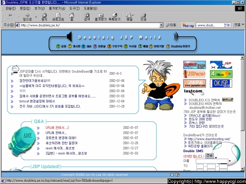
Task: Click the Forward (앞으로) arrow button
Action: pos(27,17)
